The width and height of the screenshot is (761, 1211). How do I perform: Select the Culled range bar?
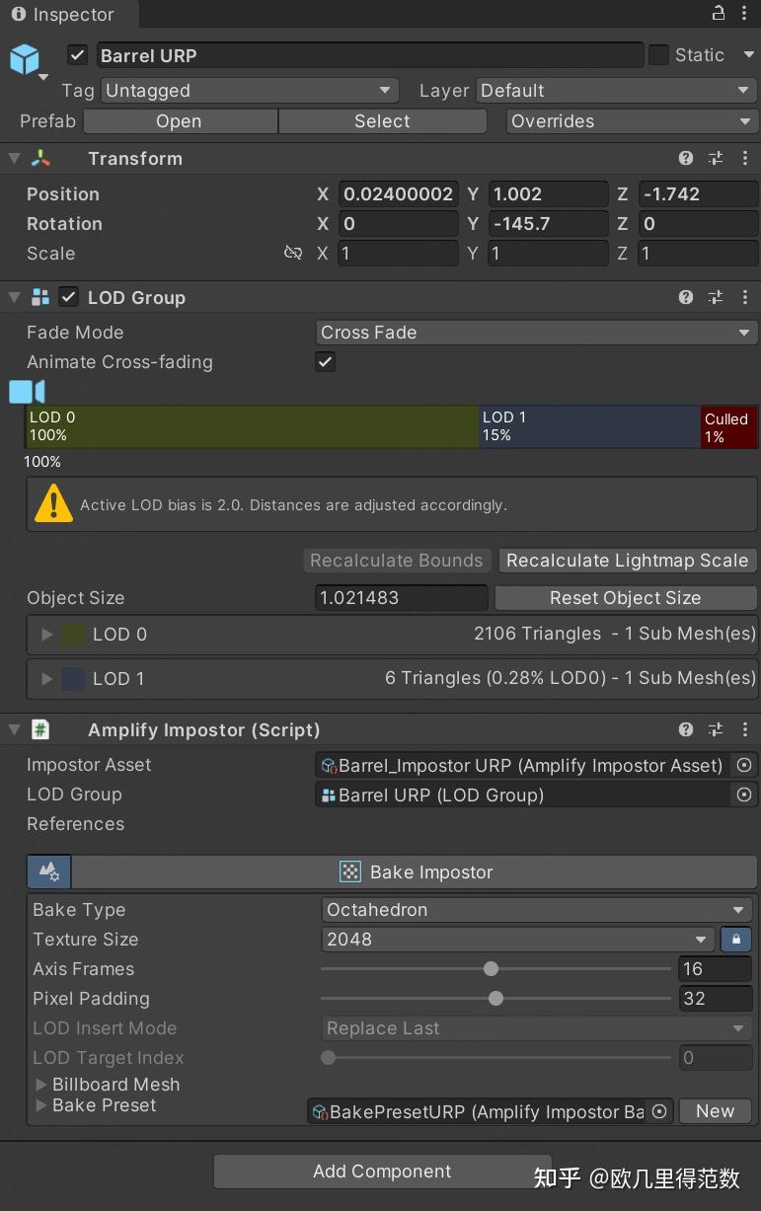[x=729, y=426]
